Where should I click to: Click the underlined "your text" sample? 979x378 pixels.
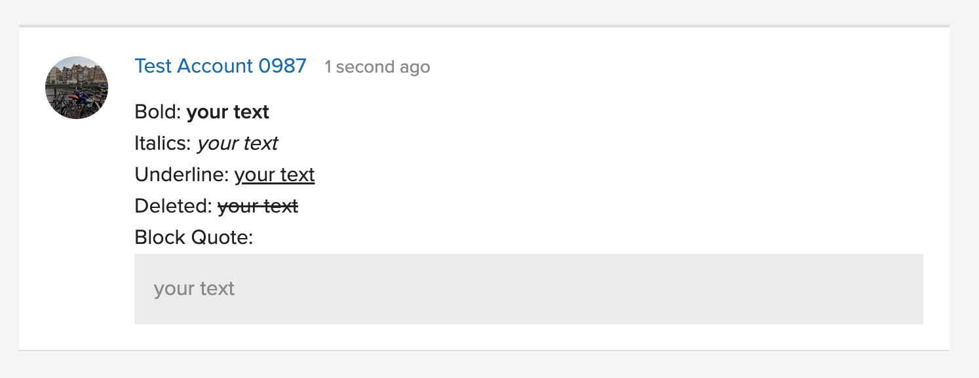pos(275,175)
